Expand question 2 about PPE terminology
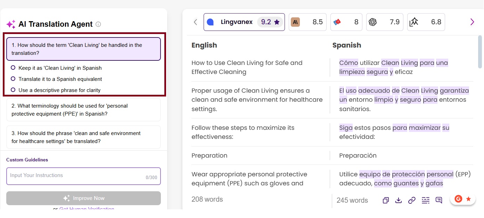The width and height of the screenshot is (484, 218). click(x=83, y=110)
